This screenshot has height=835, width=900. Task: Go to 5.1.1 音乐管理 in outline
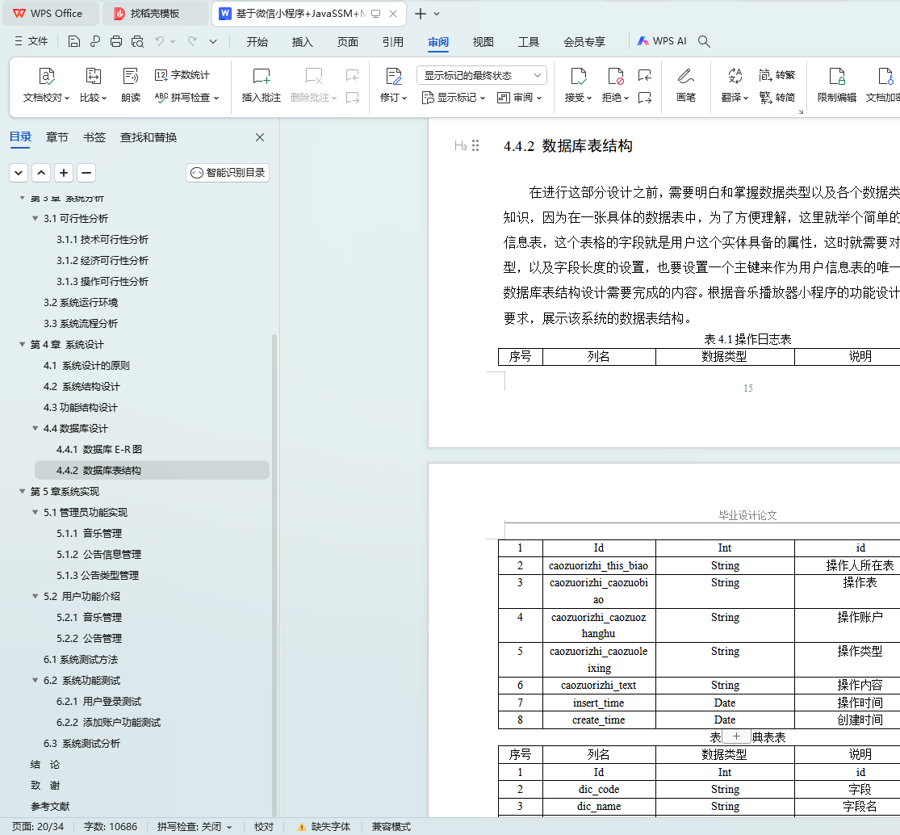[89, 533]
